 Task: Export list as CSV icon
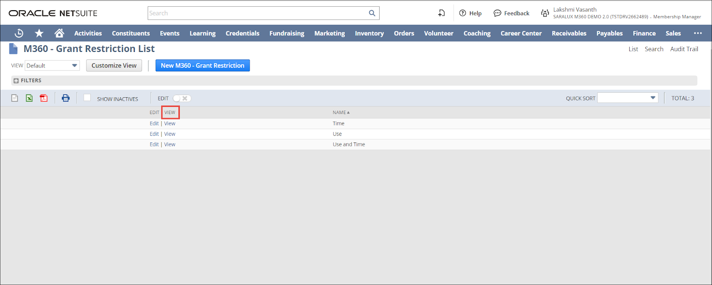[15, 98]
